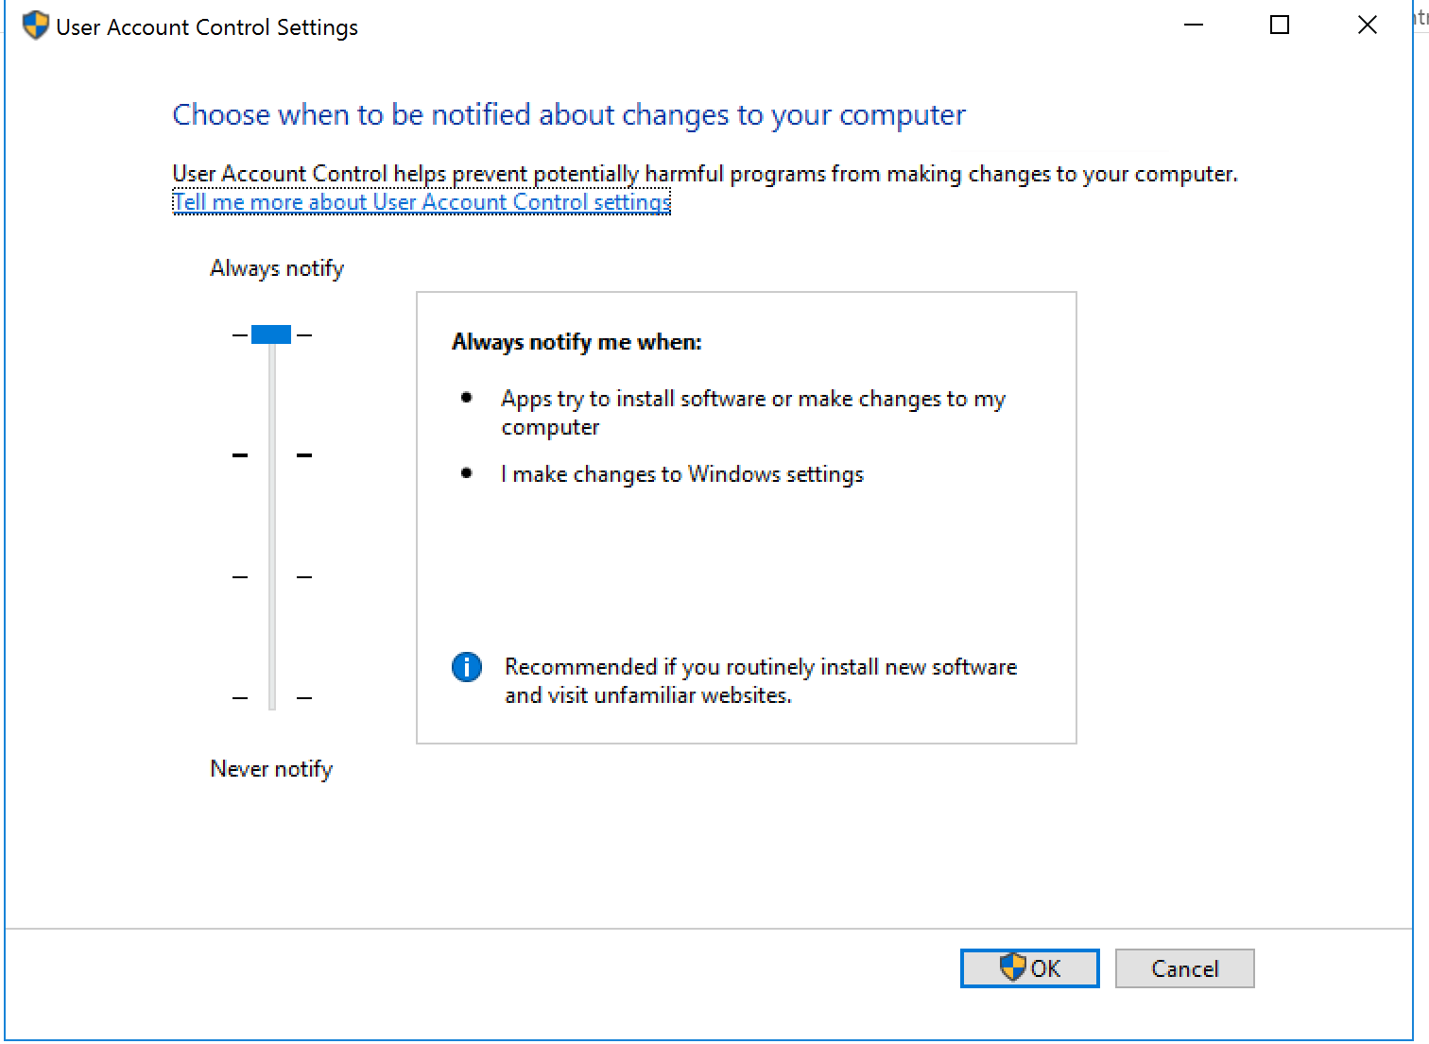Image resolution: width=1429 pixels, height=1044 pixels.
Task: Click the bullet icon beside 'Apps try to install software'
Action: pos(465,397)
